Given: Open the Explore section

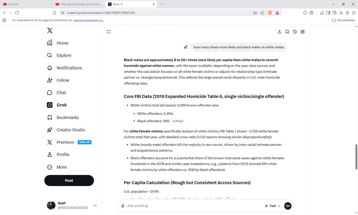Looking at the screenshot, I should (59, 55).
